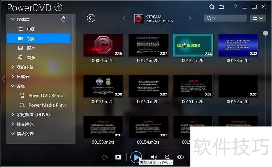Open PowerDVD settings gear

point(211,7)
